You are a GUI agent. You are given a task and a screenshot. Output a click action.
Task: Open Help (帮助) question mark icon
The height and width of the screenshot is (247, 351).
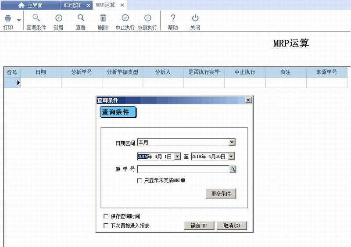pyautogui.click(x=173, y=18)
